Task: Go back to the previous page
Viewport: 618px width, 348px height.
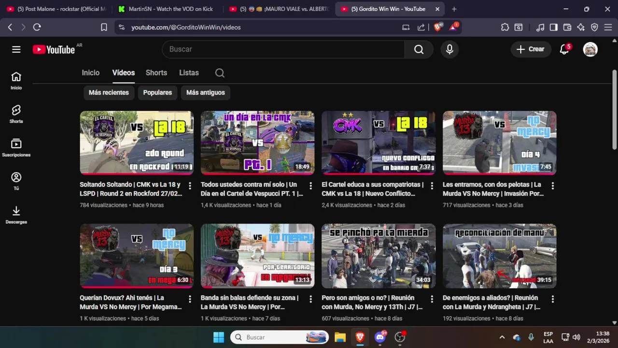Action: [10, 27]
